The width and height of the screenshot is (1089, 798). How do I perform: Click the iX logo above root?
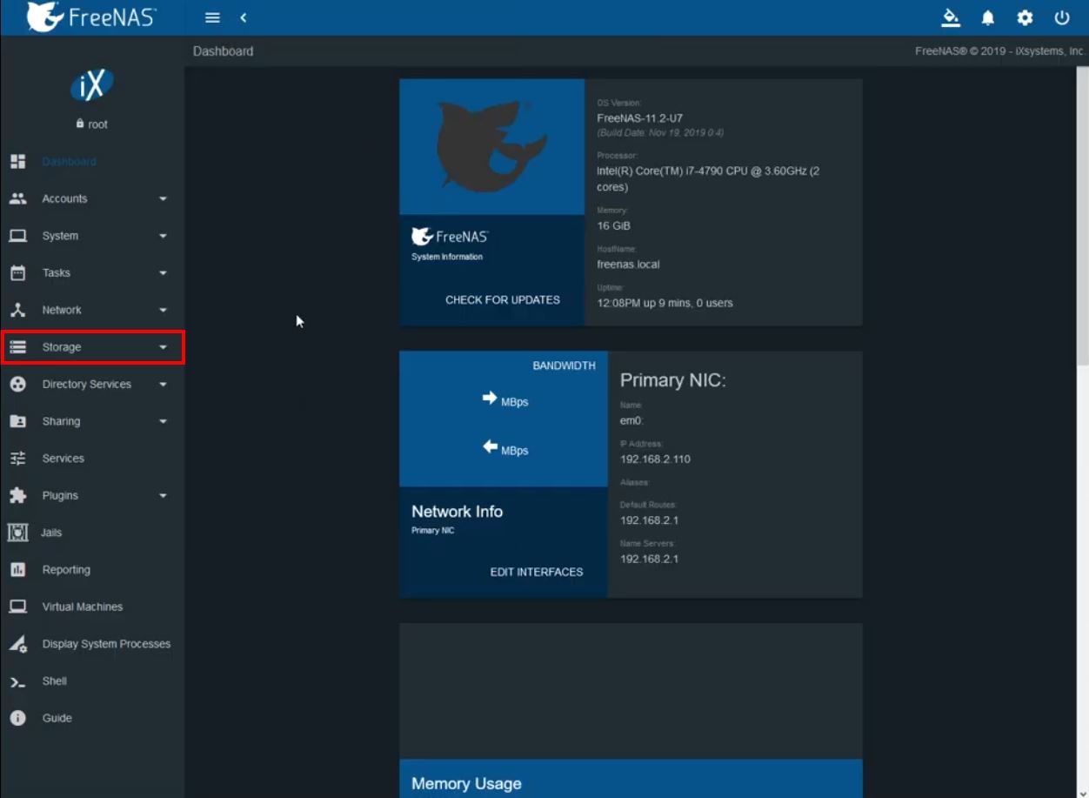pyautogui.click(x=91, y=85)
